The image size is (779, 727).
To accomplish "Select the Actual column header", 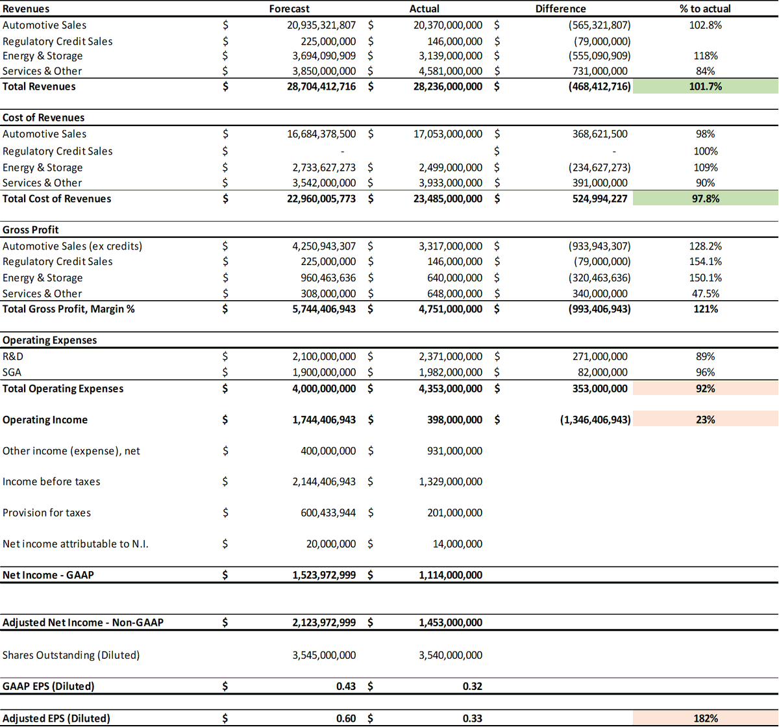I will click(x=424, y=9).
